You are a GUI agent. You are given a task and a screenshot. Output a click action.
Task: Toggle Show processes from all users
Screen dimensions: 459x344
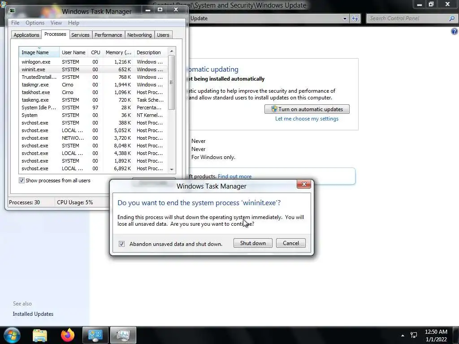(22, 181)
